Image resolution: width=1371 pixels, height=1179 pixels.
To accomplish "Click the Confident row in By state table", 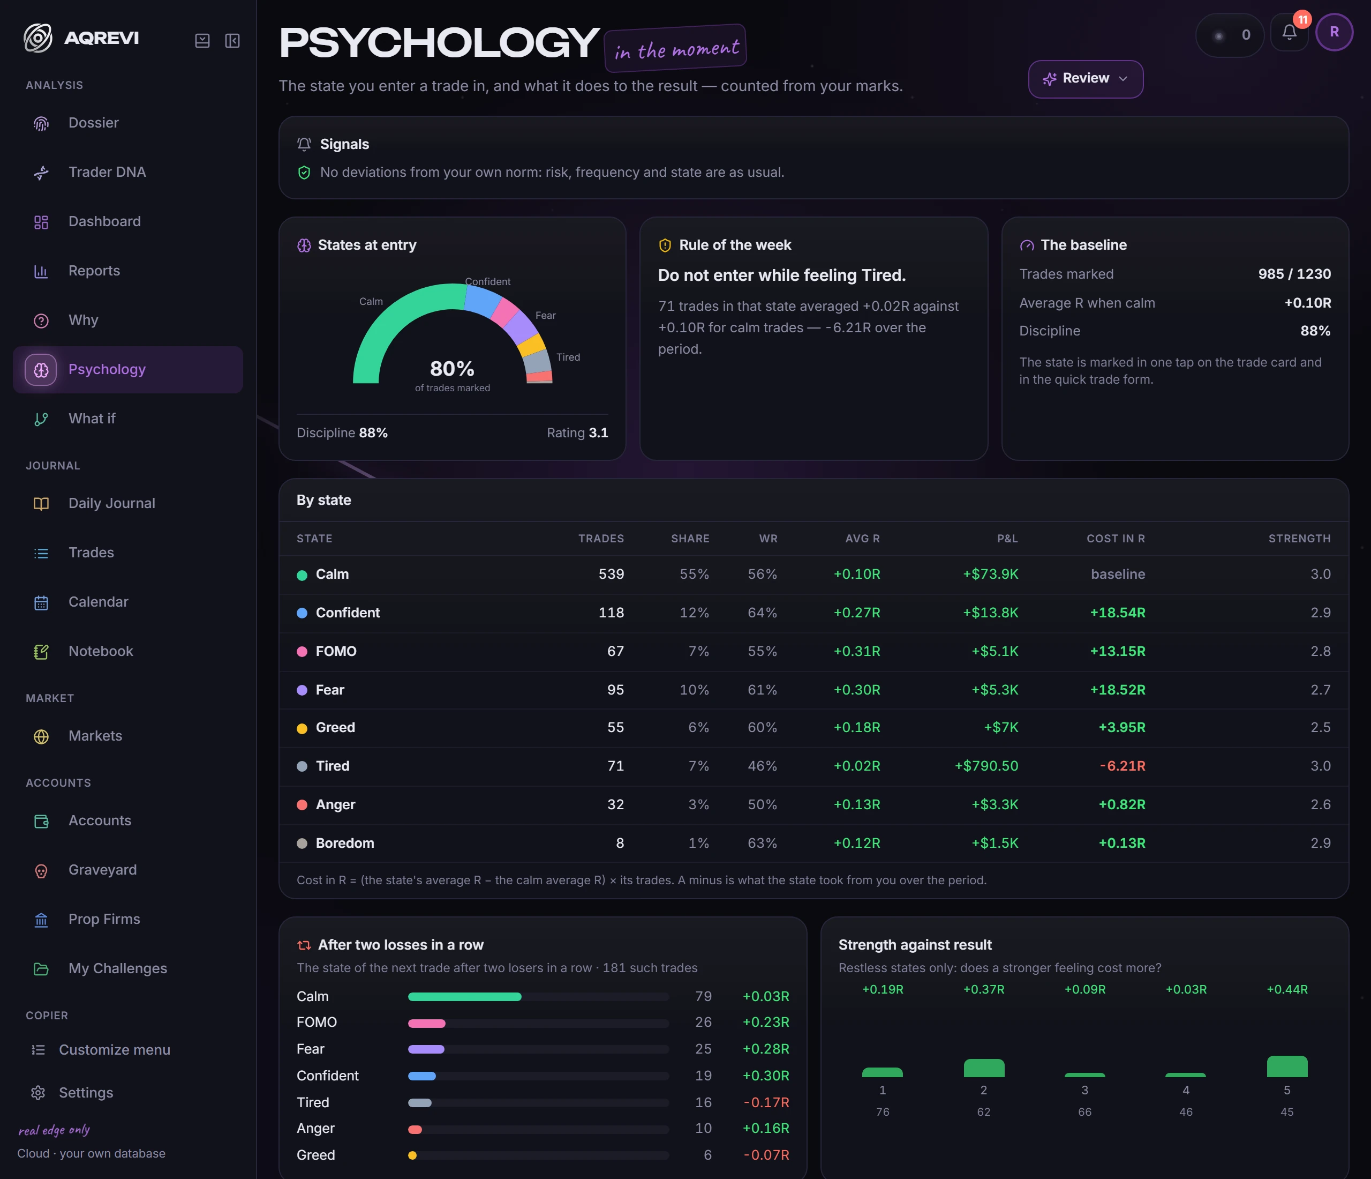I will [x=813, y=613].
